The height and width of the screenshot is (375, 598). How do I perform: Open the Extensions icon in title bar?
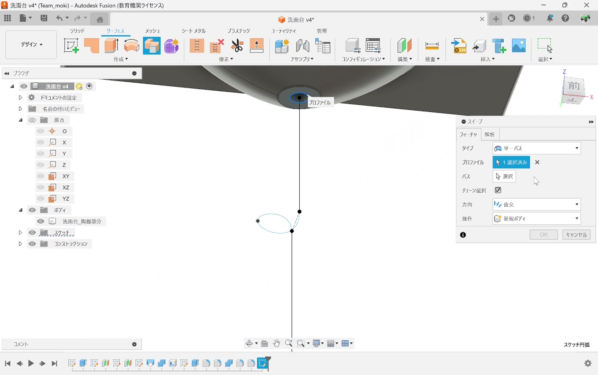[x=512, y=18]
